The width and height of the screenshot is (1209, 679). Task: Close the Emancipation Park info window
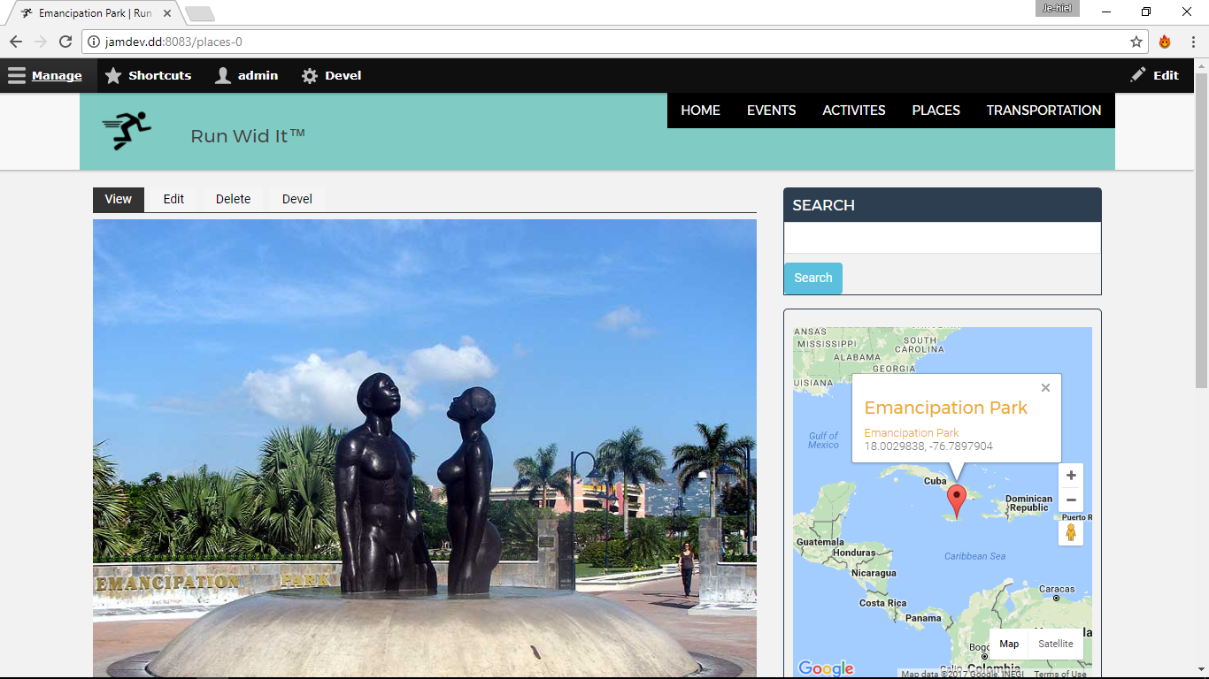click(1045, 387)
